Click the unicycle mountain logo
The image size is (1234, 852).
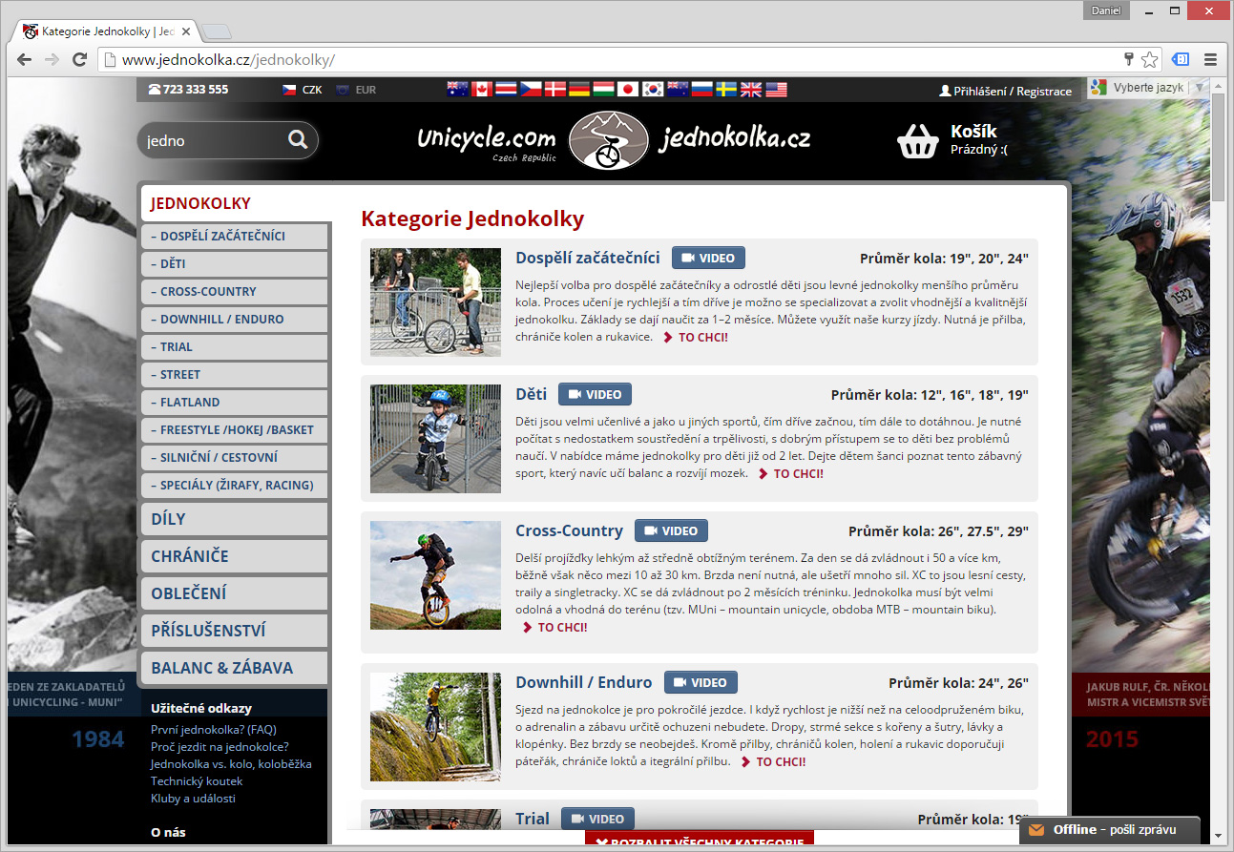tap(608, 141)
